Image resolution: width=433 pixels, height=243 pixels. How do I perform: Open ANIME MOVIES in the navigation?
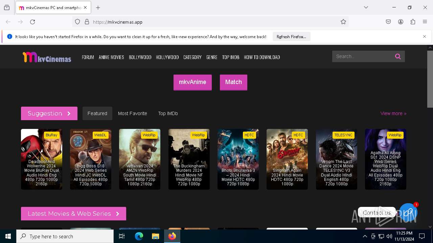click(111, 57)
